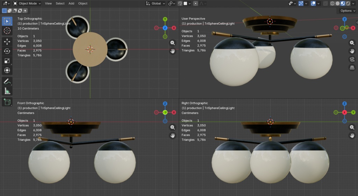Click zoom magnifier in Right Orthographic view
Image resolution: width=358 pixels, height=196 pixels.
click(x=352, y=127)
